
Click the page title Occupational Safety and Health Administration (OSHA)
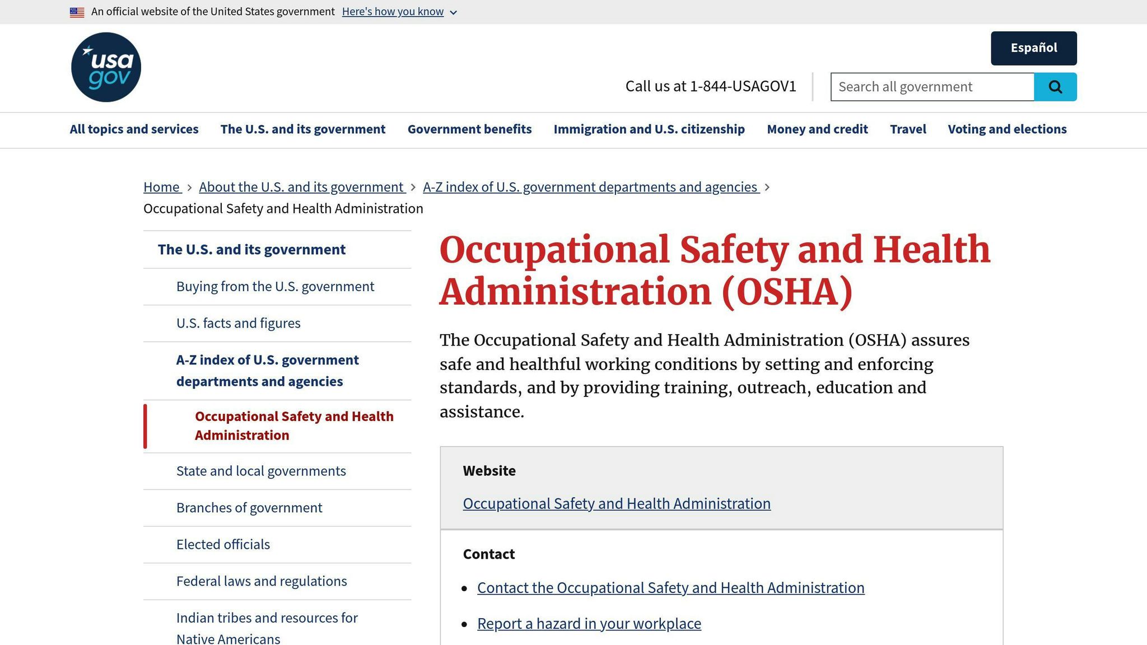tap(715, 270)
